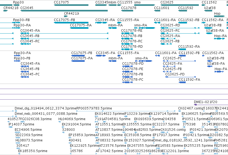Select transcript CG3645-RB
The image size is (228, 155).
64,39
